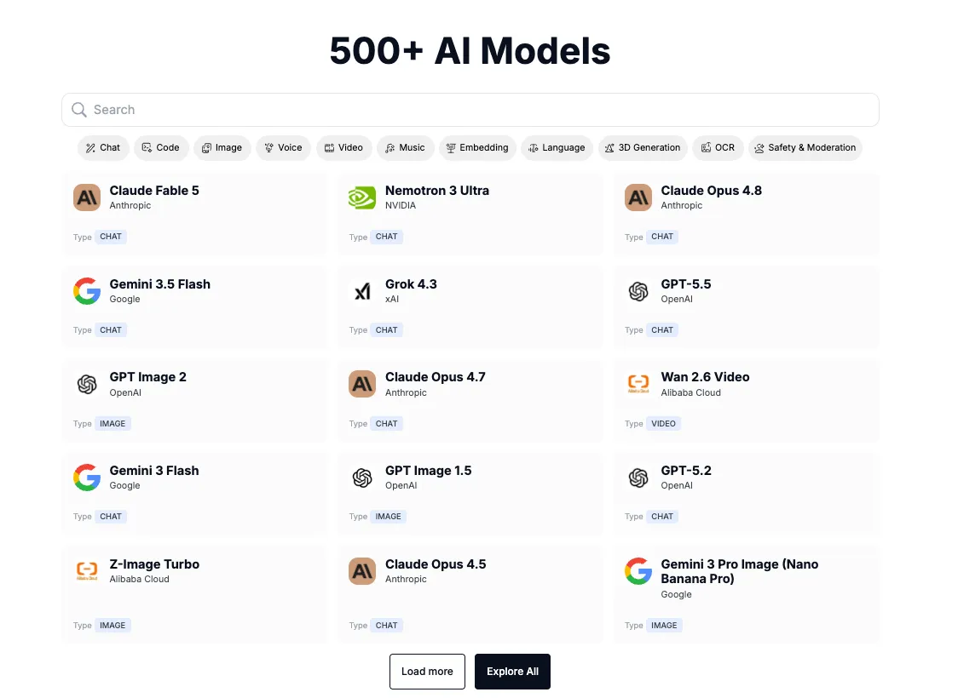Select the Safety & Moderation filter

coord(805,147)
